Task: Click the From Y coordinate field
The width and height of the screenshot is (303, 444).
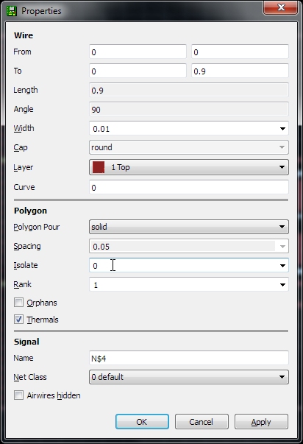Action: [240, 52]
